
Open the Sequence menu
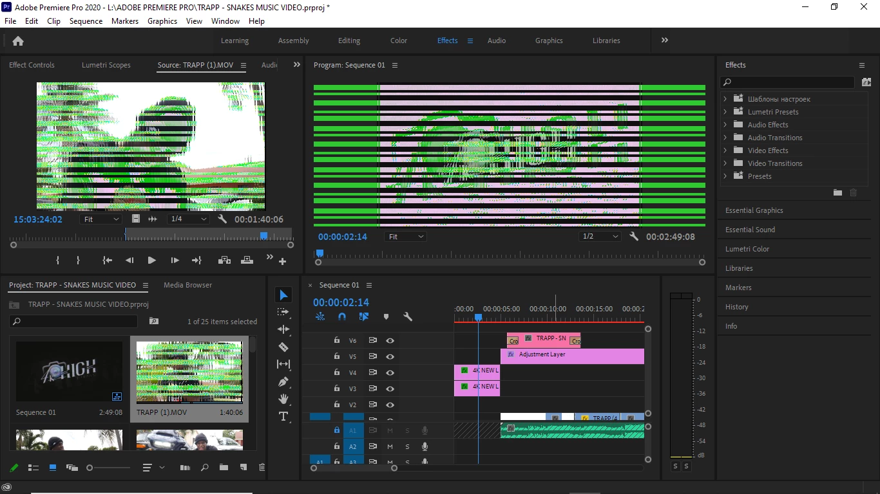(x=86, y=21)
